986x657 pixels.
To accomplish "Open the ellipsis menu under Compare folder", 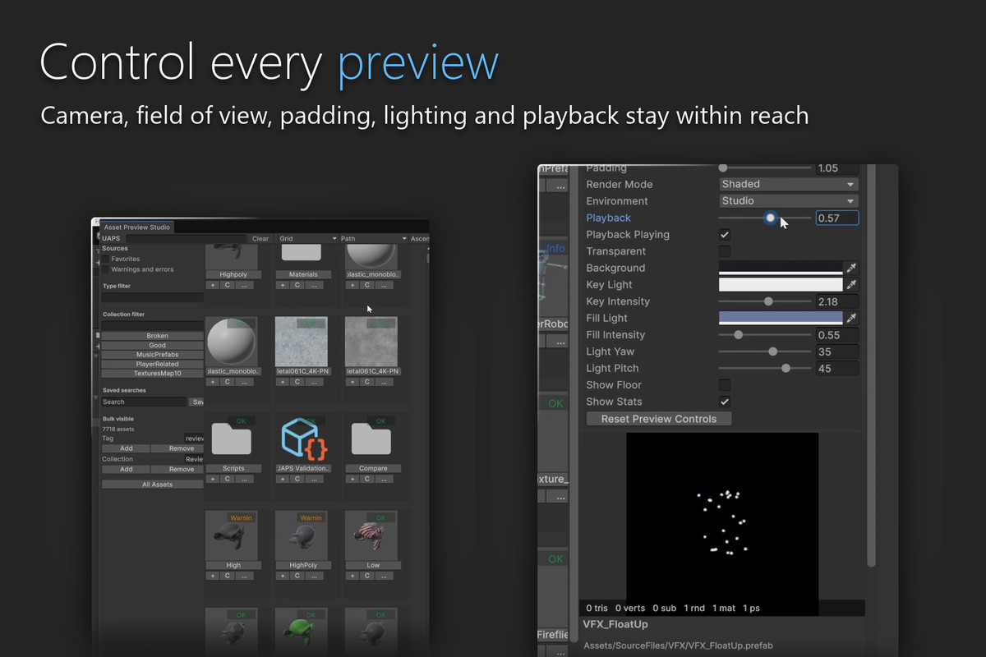I will [x=384, y=479].
